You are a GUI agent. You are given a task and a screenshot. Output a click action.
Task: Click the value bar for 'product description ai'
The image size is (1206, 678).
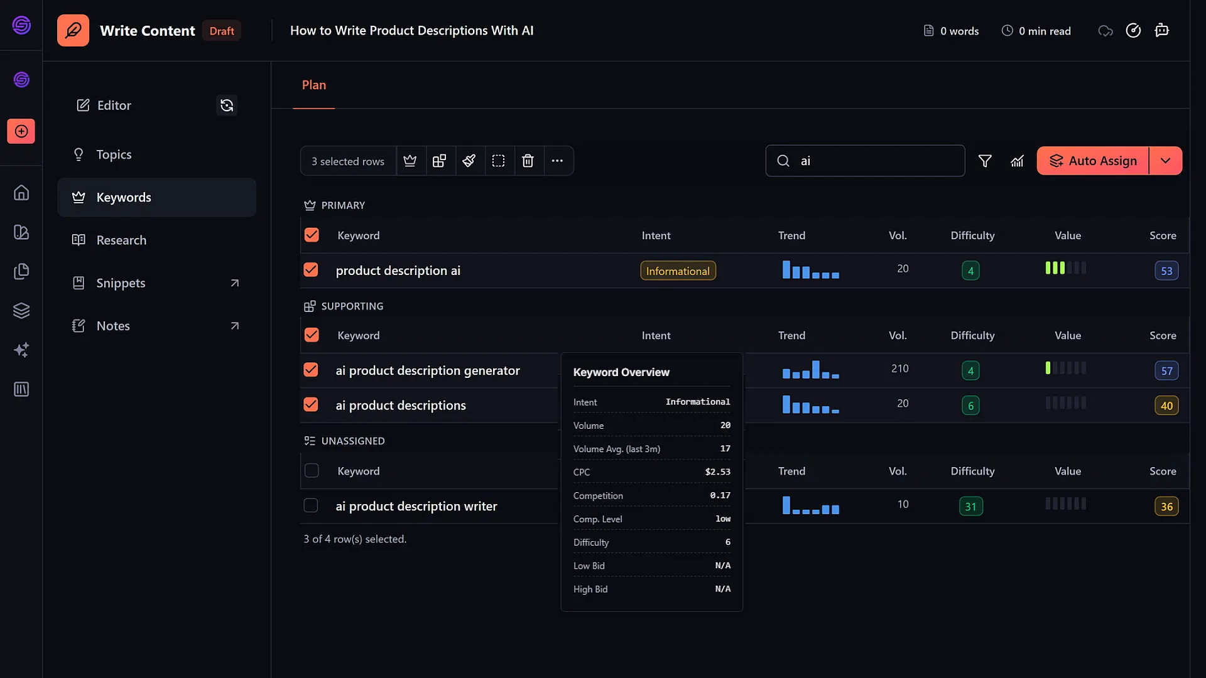point(1066,268)
